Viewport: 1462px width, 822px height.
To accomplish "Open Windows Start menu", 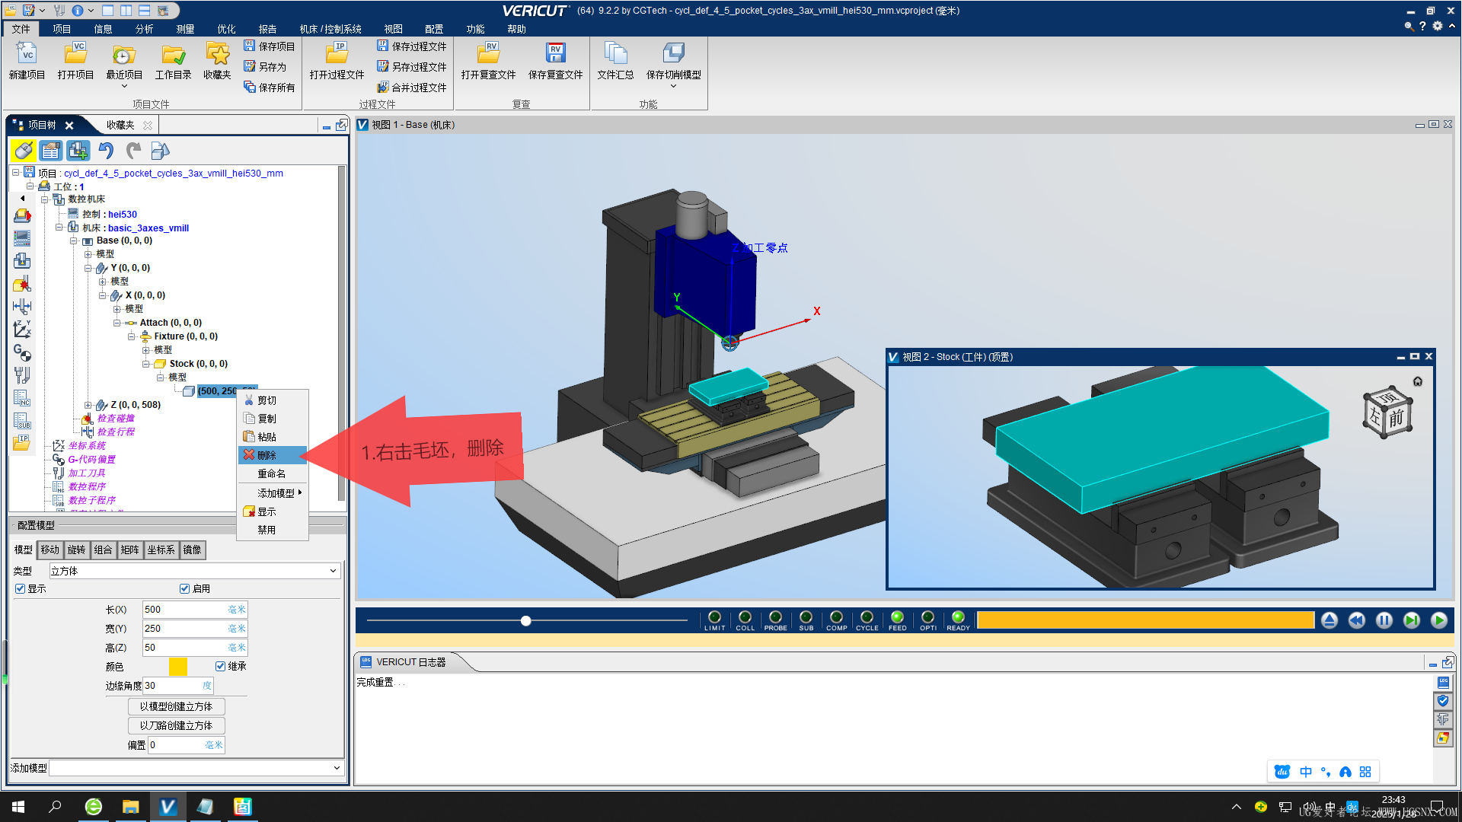I will point(18,806).
